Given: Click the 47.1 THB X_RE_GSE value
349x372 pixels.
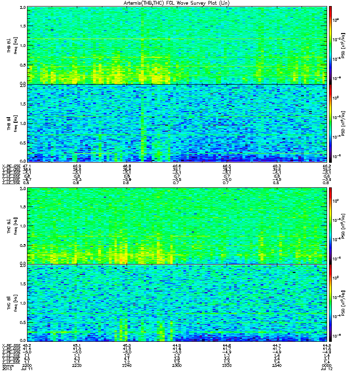Looking at the screenshot, I should tap(27, 166).
